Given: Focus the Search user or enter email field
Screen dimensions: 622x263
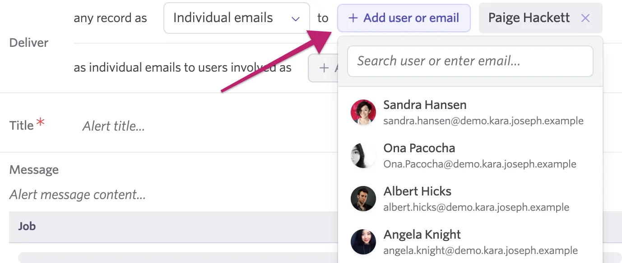Looking at the screenshot, I should coord(470,61).
